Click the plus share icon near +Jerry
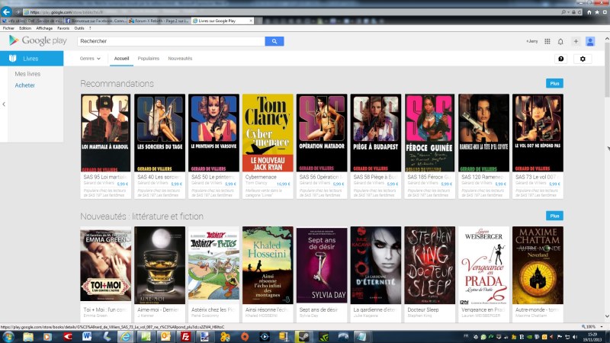Viewport: 610px width, 343px height. [x=576, y=41]
